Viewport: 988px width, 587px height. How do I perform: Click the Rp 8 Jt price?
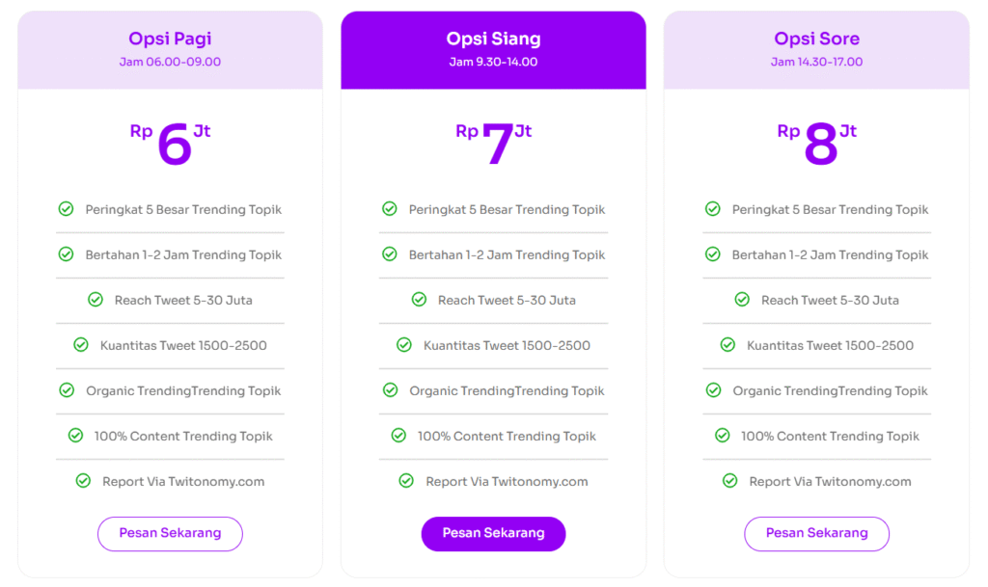coord(816,144)
